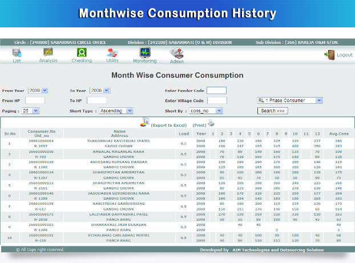Select the Utility icon
Screen dimensions: 355x263
(112, 52)
